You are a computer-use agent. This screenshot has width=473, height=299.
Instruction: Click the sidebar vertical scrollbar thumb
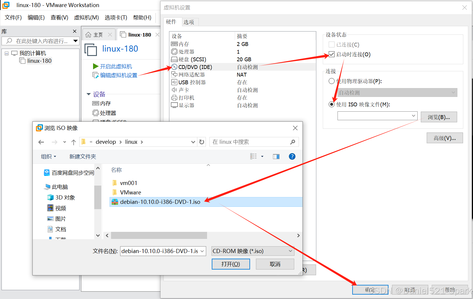[x=98, y=197]
